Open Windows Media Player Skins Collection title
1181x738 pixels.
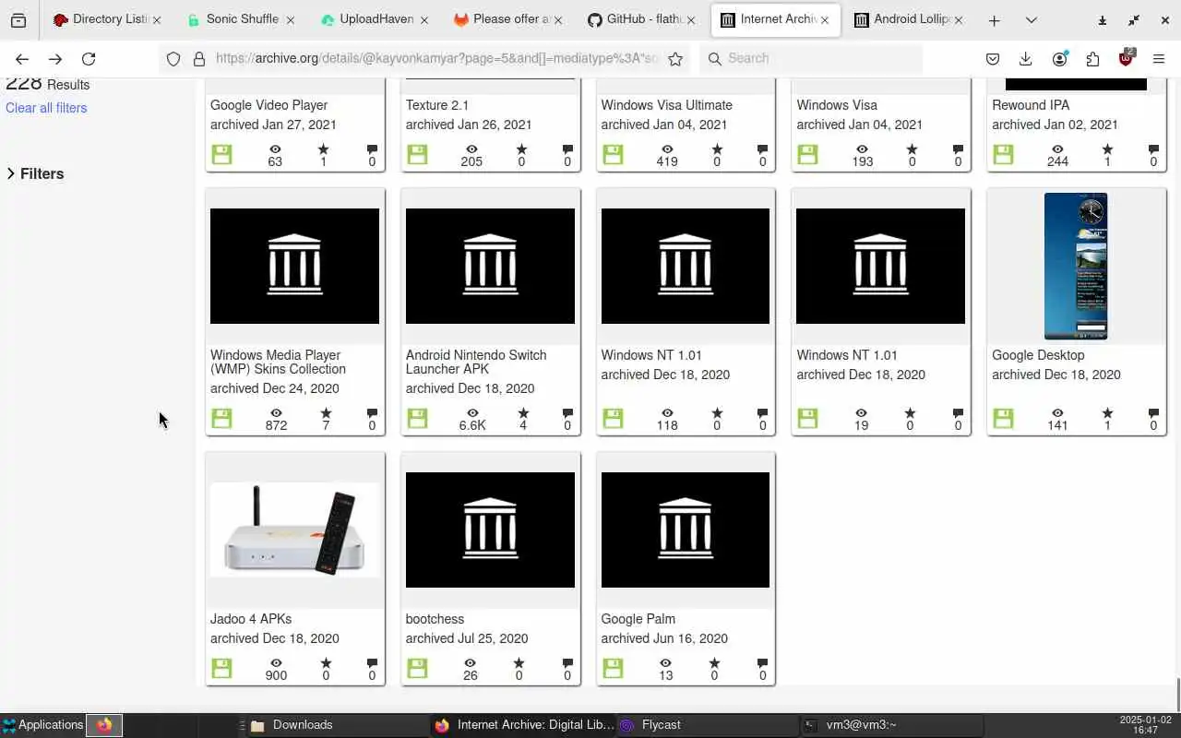click(x=278, y=362)
